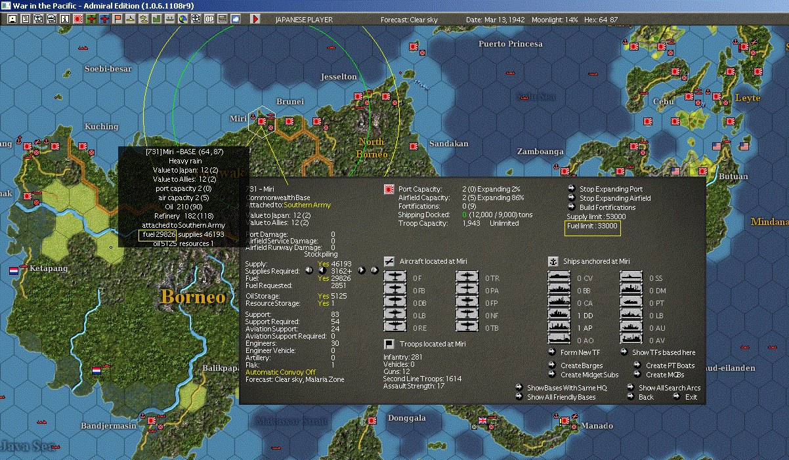Screen dimensions: 789x460
Task: Click the oiler (AO) ship icon
Action: tap(560, 339)
